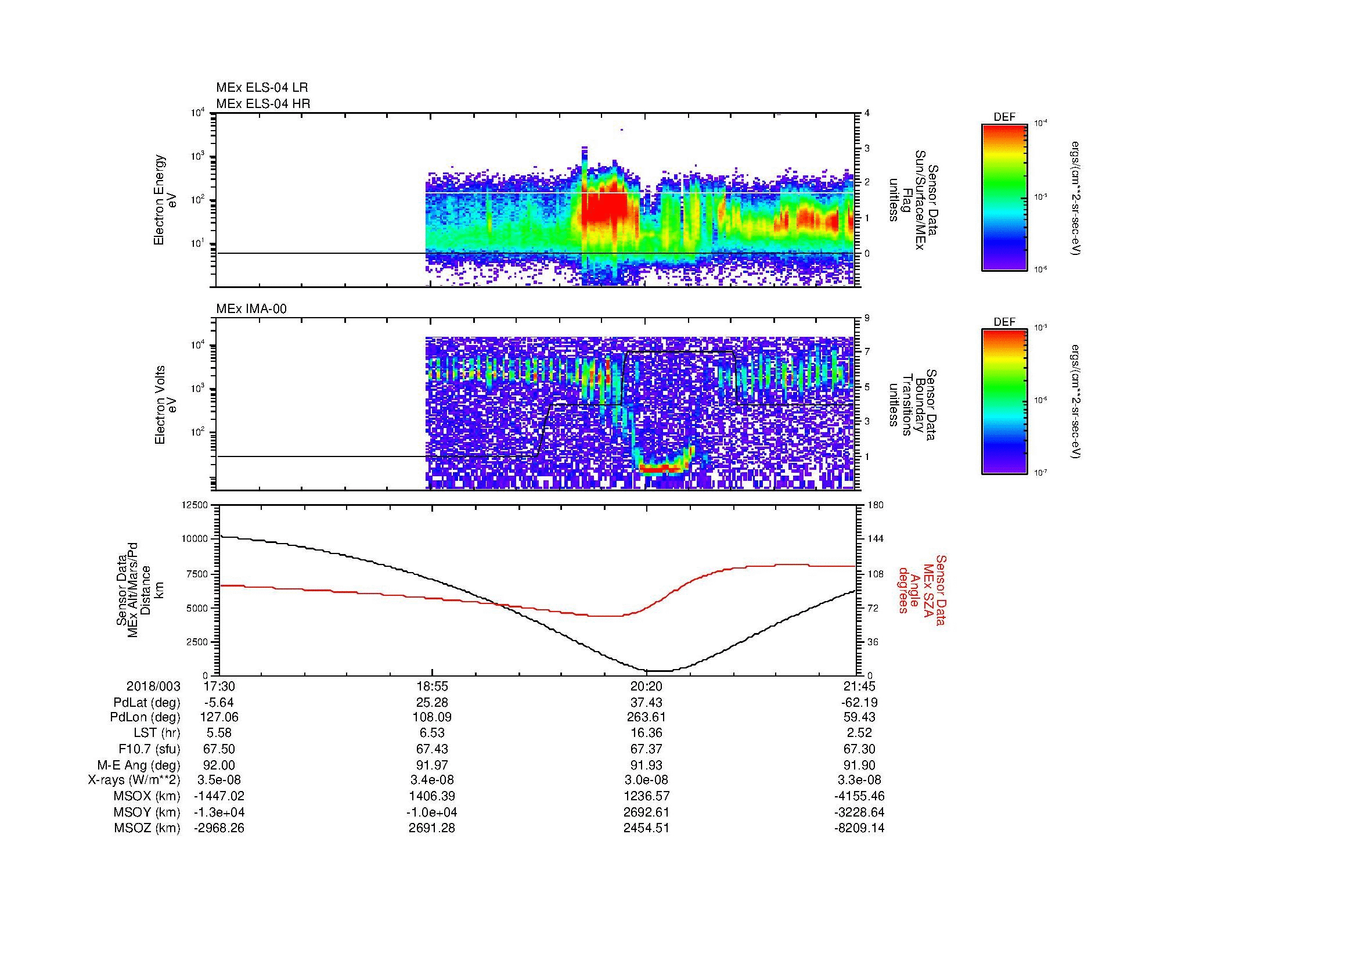
Task: Click the lower color bar units label
Action: tap(1076, 402)
